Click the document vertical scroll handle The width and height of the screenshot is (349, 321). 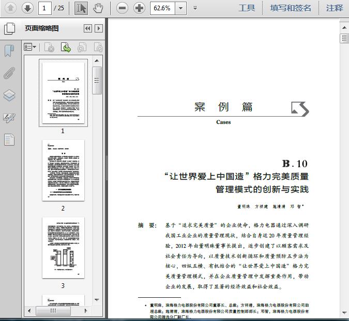click(x=344, y=38)
